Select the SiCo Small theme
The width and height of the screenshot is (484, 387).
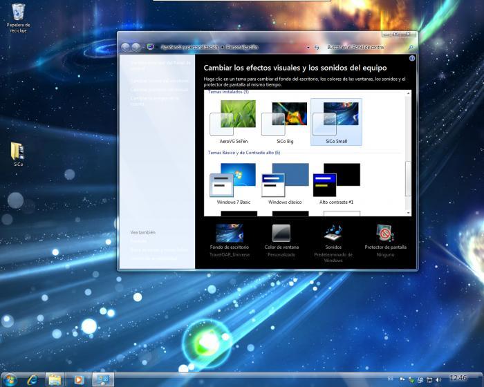point(336,122)
